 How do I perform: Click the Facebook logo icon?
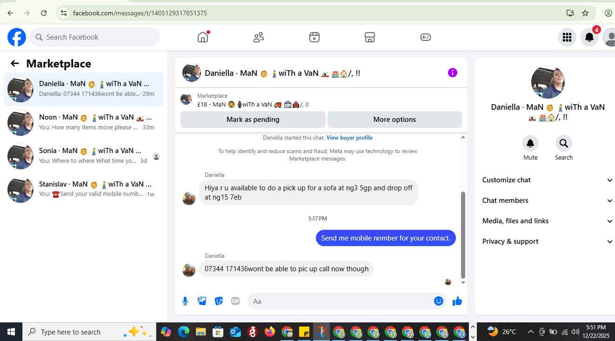(x=17, y=37)
